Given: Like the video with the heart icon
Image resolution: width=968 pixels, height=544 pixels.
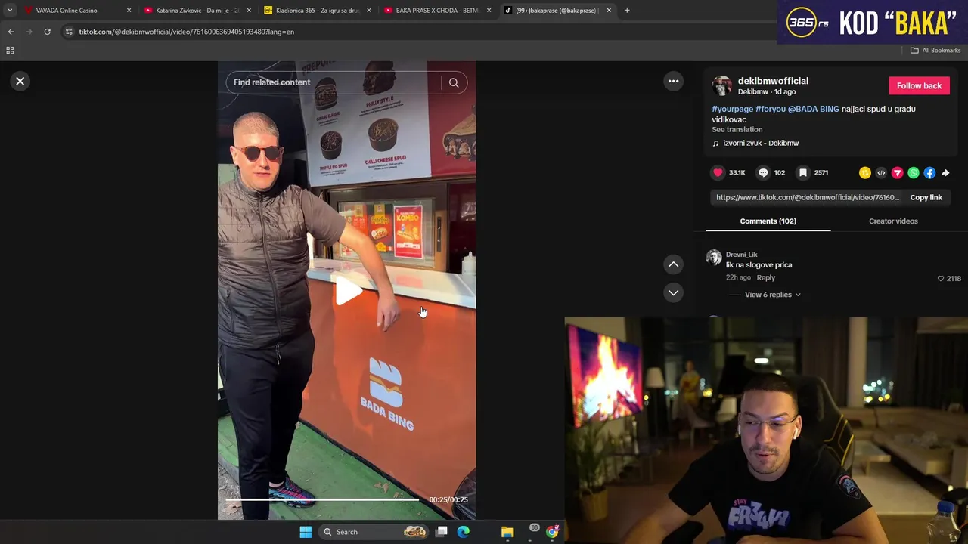Looking at the screenshot, I should [718, 172].
